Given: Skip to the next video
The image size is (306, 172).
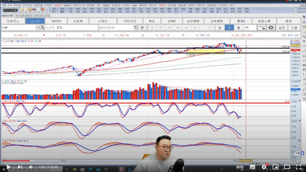Looking at the screenshot, I should (x=20, y=167).
